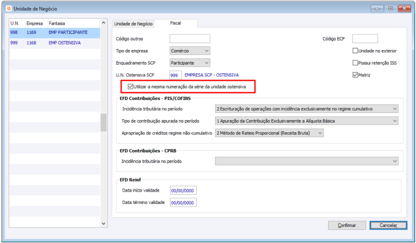Click the Código outros input field
Image resolution: width=416 pixels, height=243 pixels.
190,39
